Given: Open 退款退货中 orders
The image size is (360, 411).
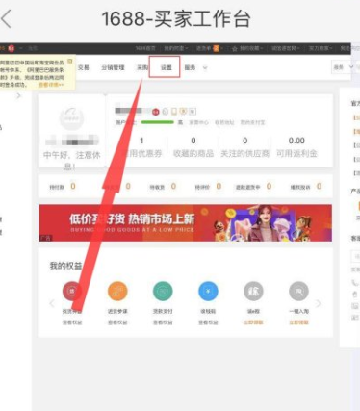Looking at the screenshot, I should point(253,187).
